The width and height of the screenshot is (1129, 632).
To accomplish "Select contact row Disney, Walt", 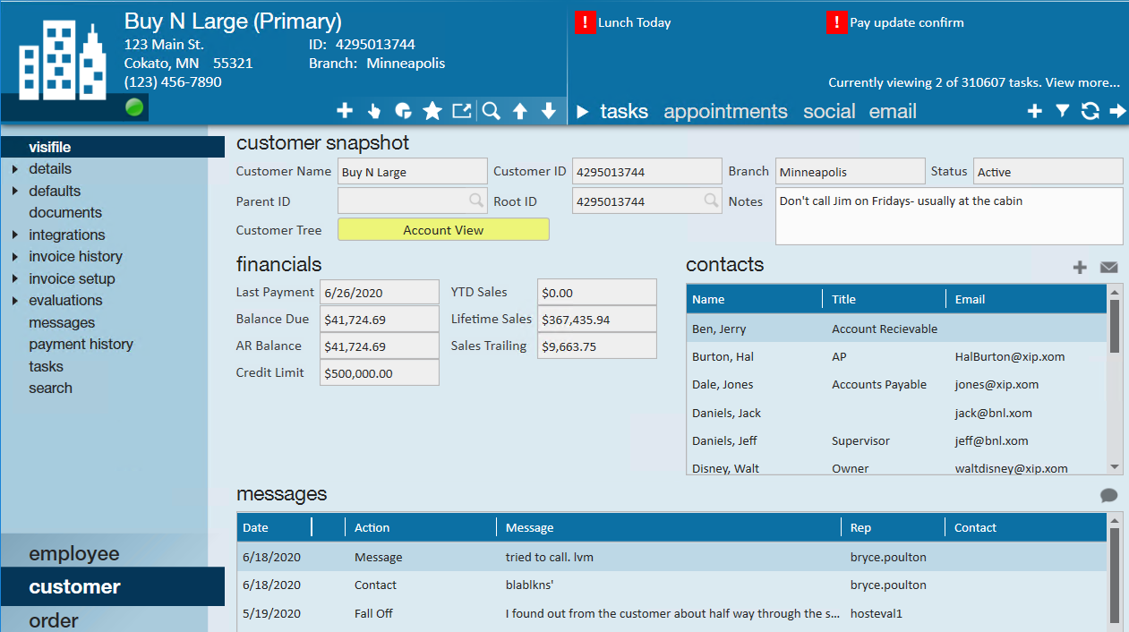I will (896, 466).
